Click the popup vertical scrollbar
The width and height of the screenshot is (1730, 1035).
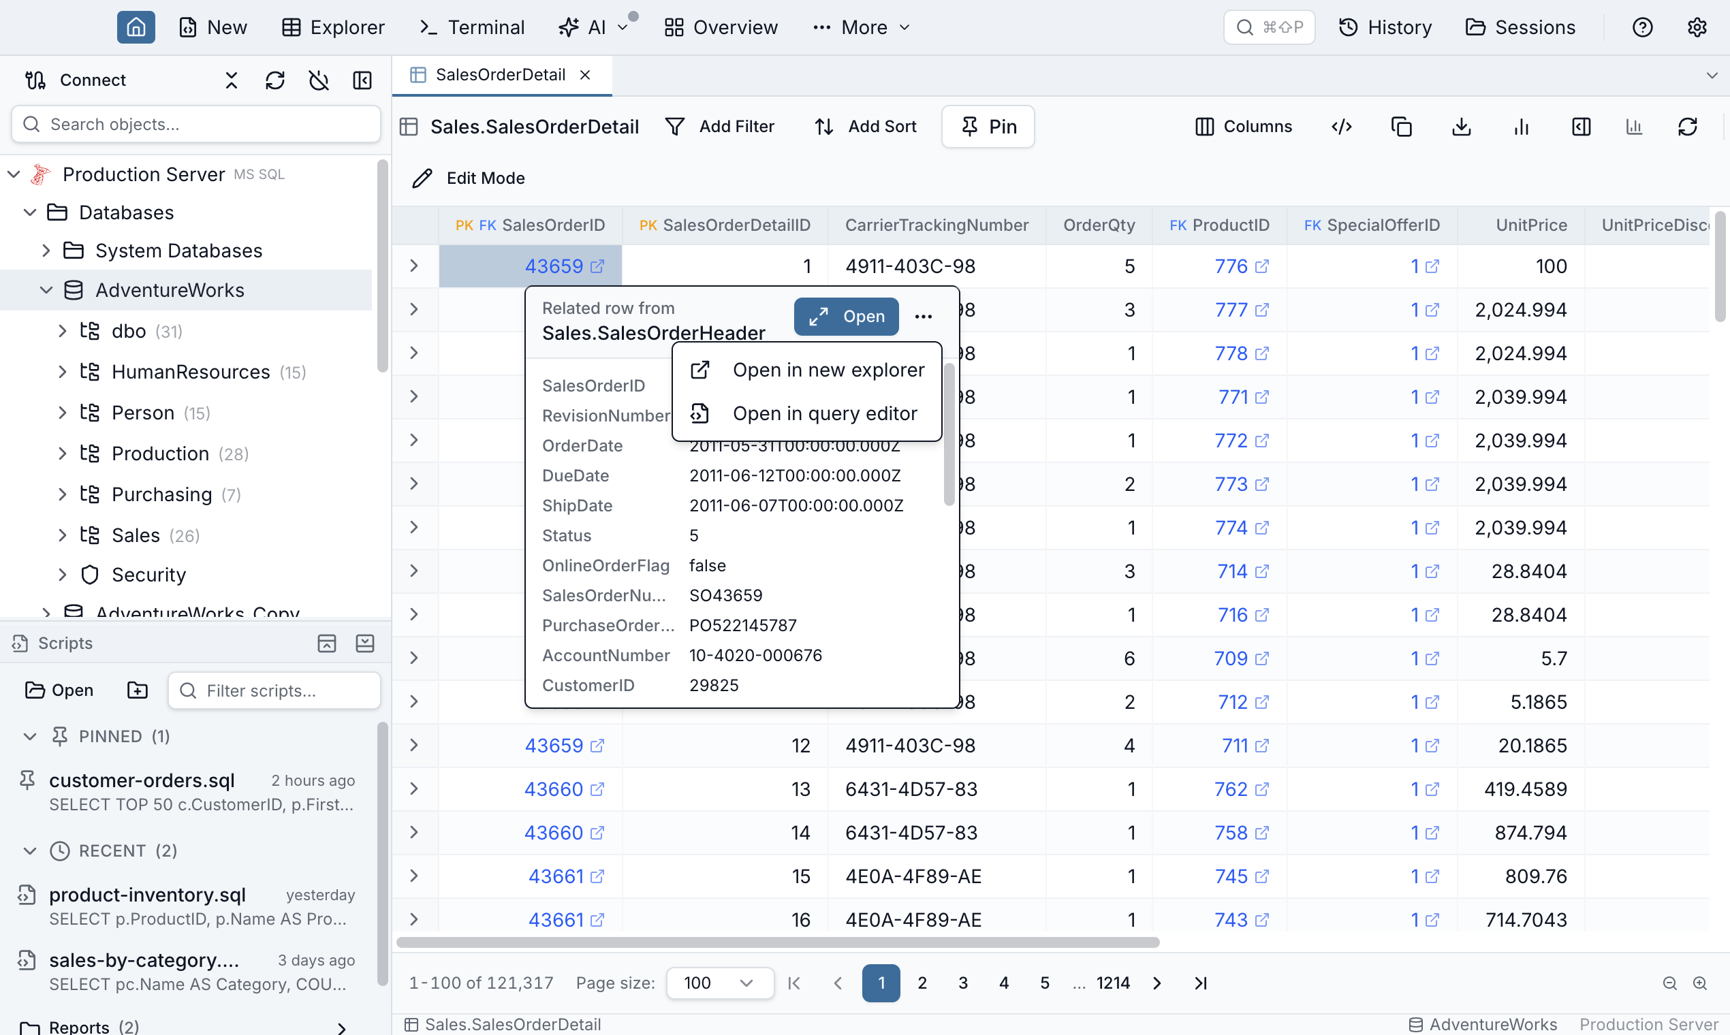pyautogui.click(x=949, y=434)
